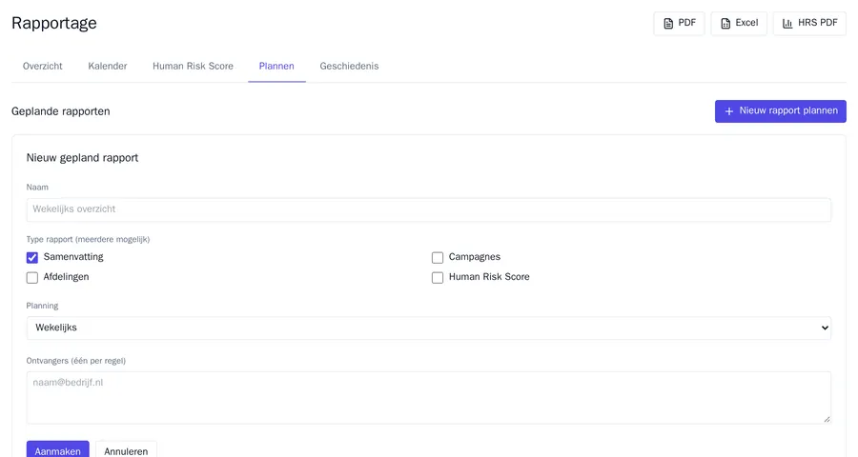View the Geschiedenis tab

pyautogui.click(x=349, y=66)
